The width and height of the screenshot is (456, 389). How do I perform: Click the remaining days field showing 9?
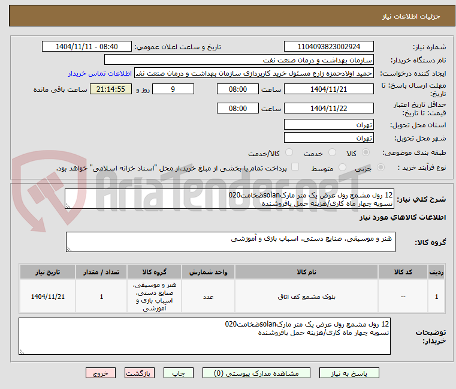click(173, 89)
